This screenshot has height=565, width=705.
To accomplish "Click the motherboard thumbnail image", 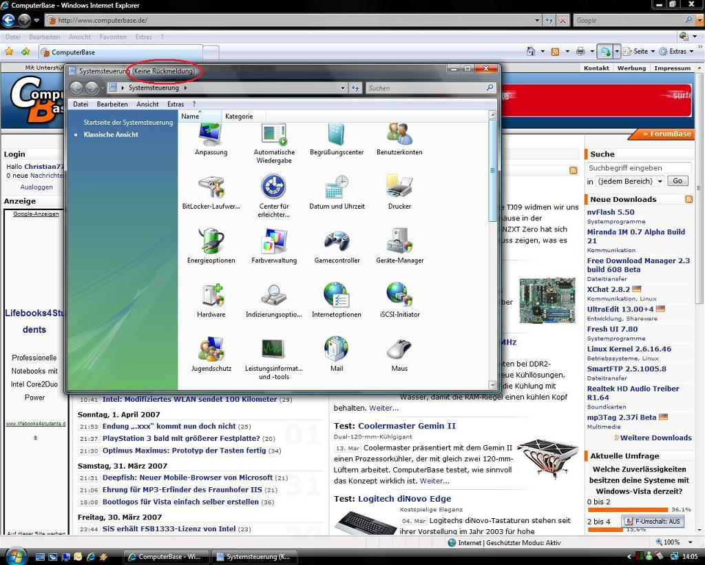I will coord(547,300).
